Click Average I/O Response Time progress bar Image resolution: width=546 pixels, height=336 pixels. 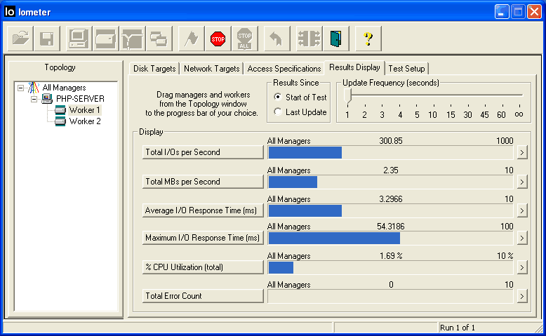click(x=390, y=210)
